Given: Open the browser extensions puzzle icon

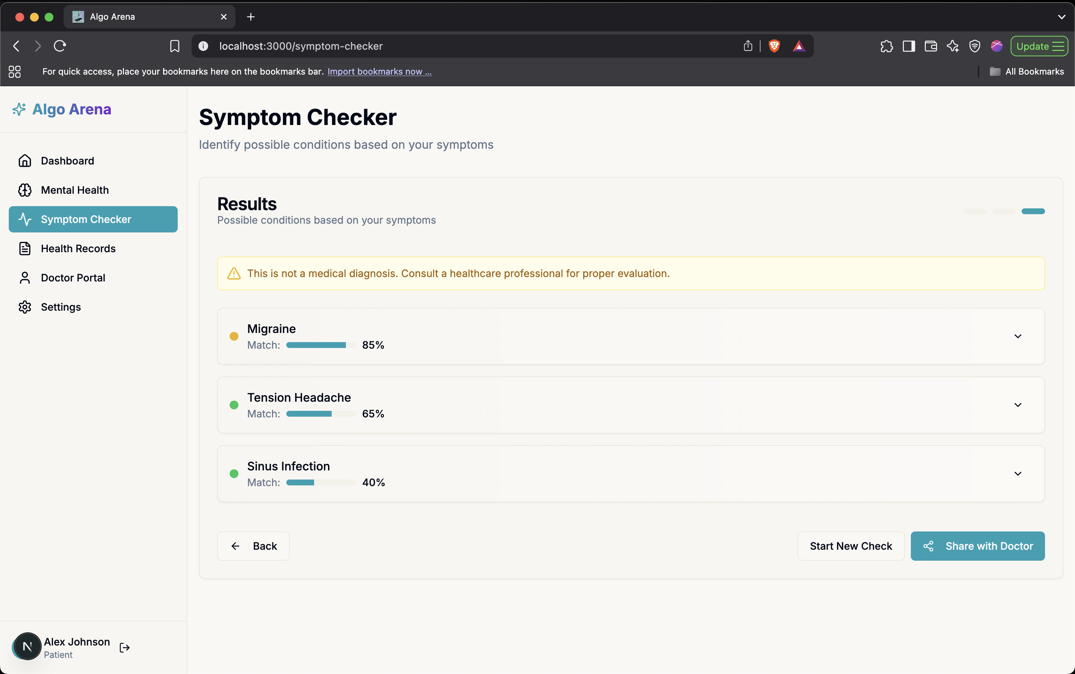Looking at the screenshot, I should click(886, 46).
